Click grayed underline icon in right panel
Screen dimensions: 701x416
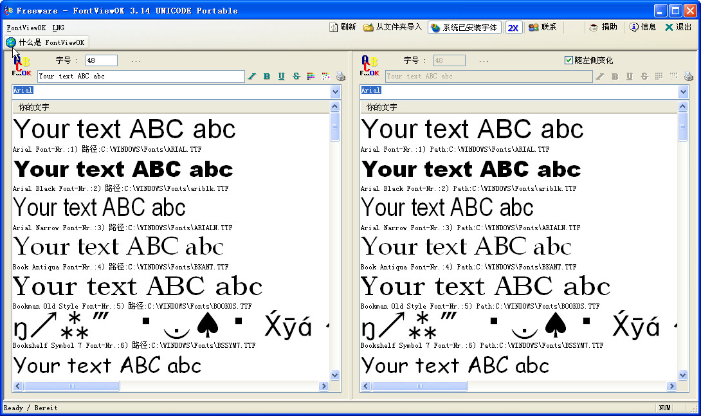[x=630, y=77]
